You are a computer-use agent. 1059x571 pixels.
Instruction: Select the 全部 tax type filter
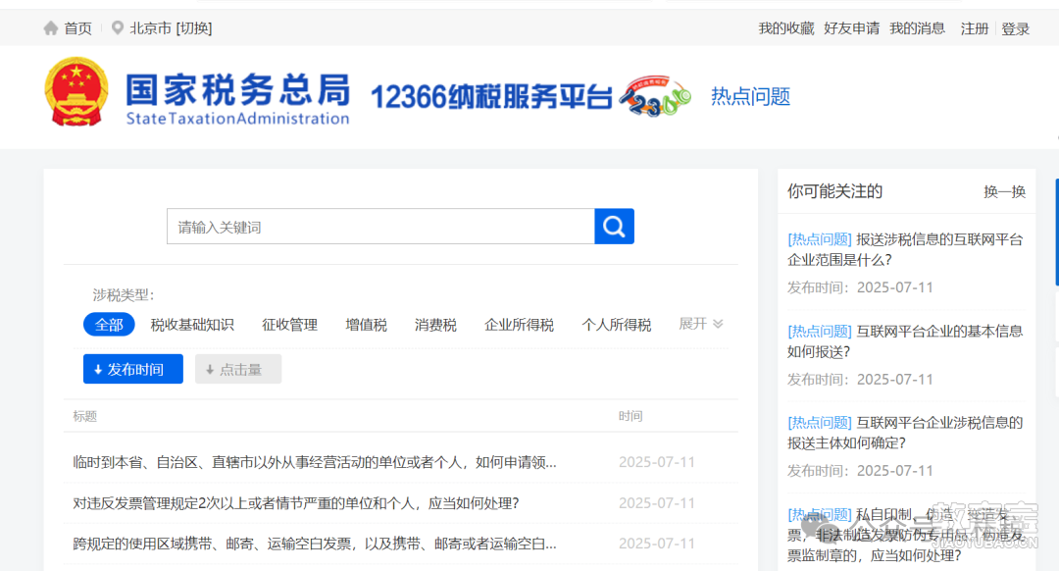pos(109,325)
